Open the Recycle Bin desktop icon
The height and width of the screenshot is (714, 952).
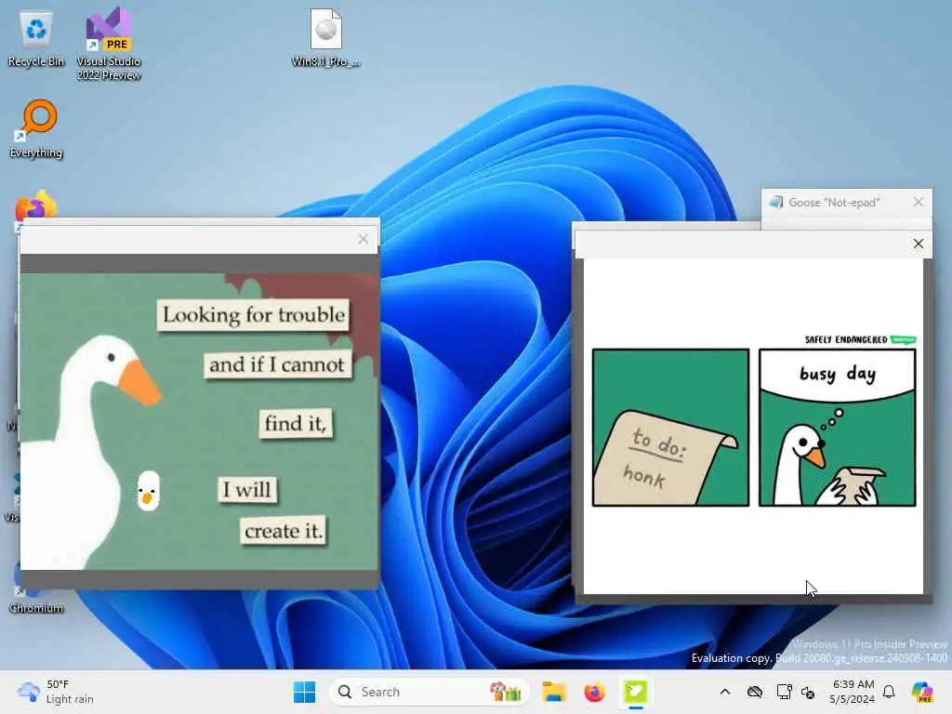pos(36,39)
